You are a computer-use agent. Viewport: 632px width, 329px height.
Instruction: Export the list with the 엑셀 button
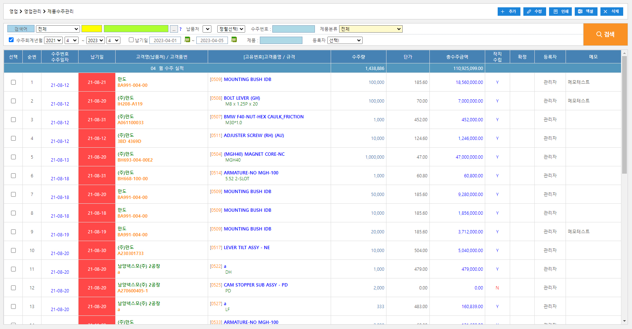(586, 11)
